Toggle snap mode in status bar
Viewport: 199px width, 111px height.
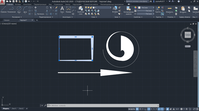(x=140, y=109)
